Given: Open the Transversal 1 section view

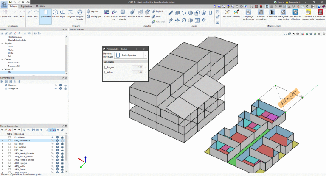Looking at the screenshot, I should point(14,63).
